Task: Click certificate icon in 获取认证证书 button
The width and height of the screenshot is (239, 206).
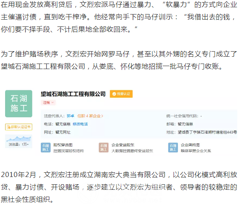Action: click(9, 127)
